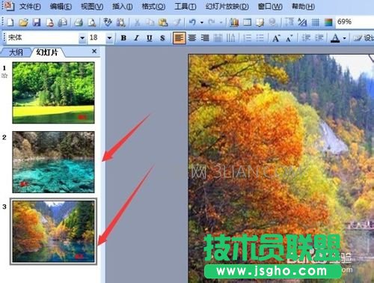Toggle Bold formatting
Viewport: 374px width, 283px height.
pos(123,38)
